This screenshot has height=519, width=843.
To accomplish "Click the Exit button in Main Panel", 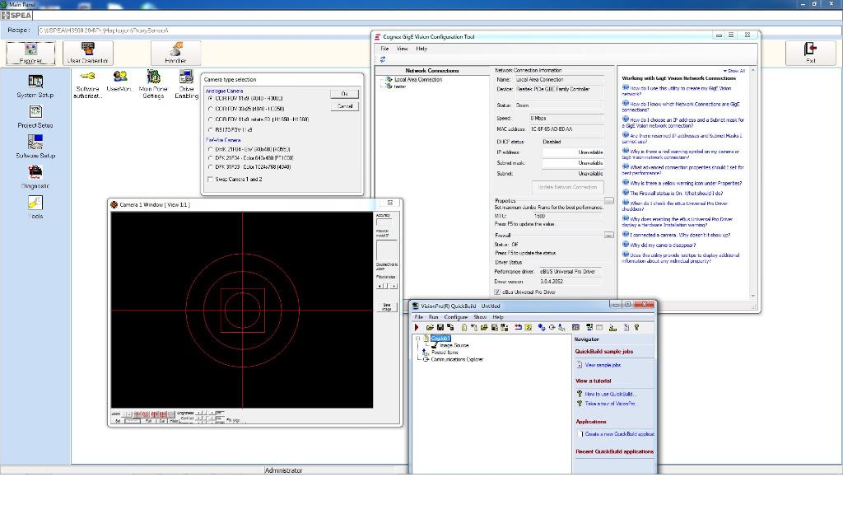I will pyautogui.click(x=810, y=53).
